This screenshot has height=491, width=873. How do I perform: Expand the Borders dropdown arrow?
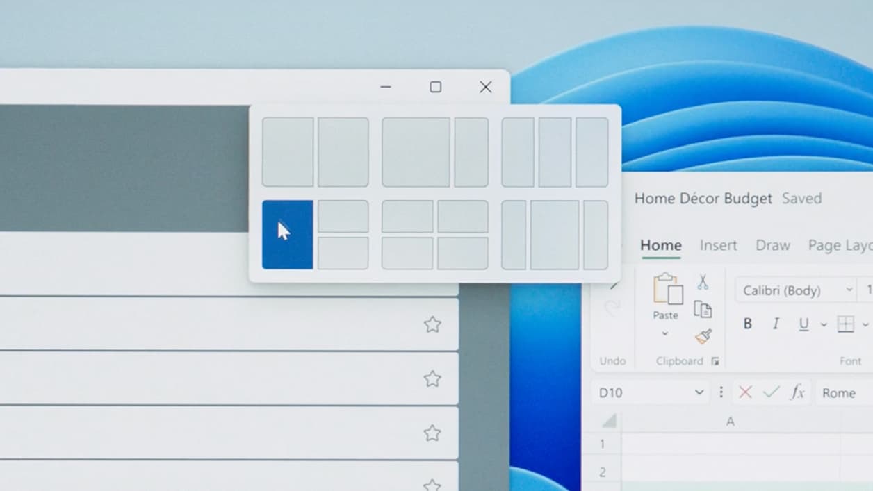tap(865, 324)
